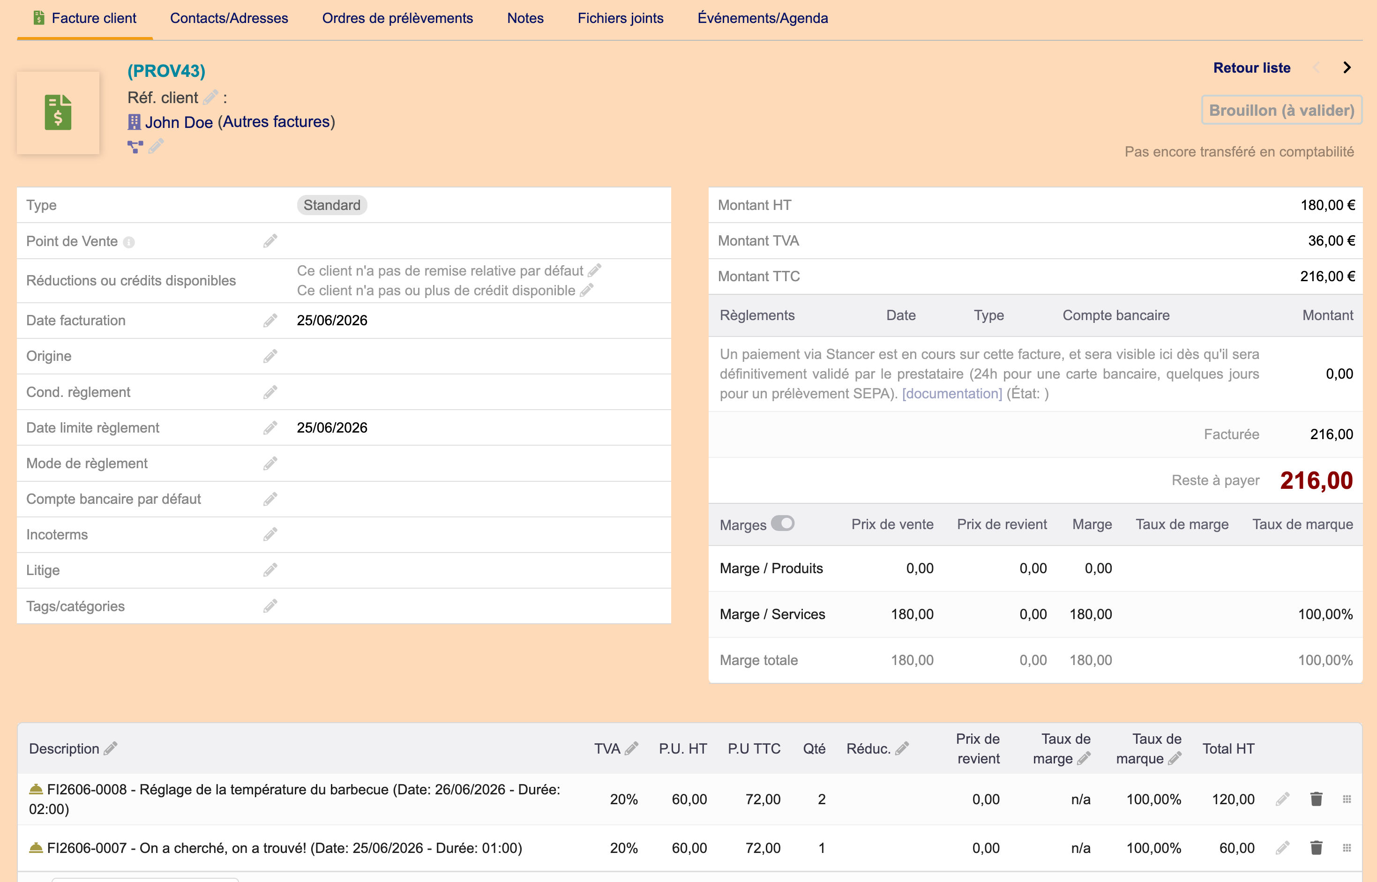Edit the Réf. client pencil icon
The height and width of the screenshot is (882, 1377).
coord(211,97)
